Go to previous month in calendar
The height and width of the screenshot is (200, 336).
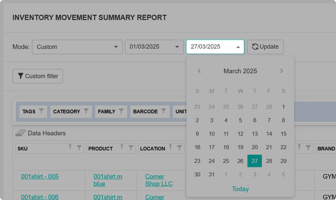[199, 71]
